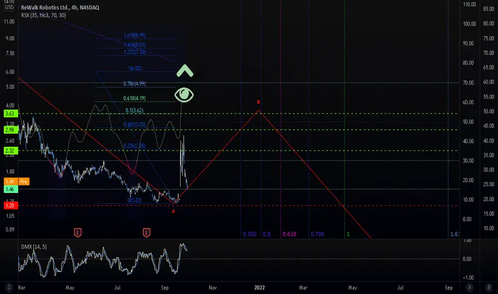498x294 pixels.
Task: Select the RSX (35, hlc3, 70, 30) indicator legend
Action: pos(43,16)
